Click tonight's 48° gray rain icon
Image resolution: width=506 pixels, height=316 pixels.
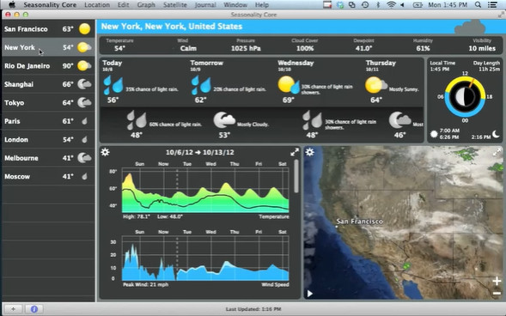click(137, 120)
